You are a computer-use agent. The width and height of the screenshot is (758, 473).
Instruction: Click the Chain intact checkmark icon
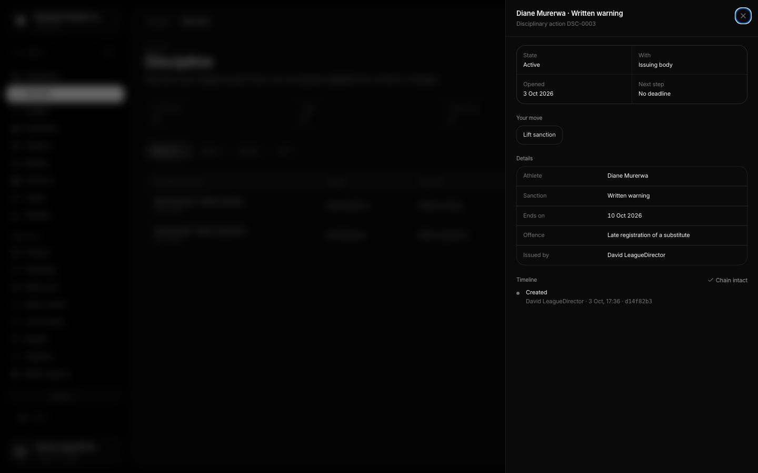[710, 280]
